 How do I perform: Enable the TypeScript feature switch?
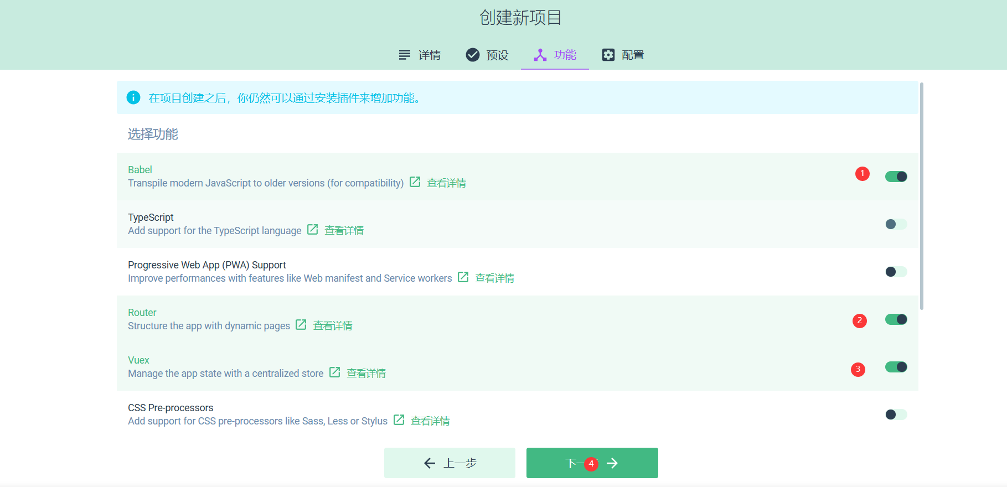(896, 224)
